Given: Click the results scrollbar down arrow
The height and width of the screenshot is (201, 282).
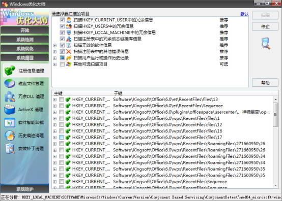Looking at the screenshot, I should 275,185.
